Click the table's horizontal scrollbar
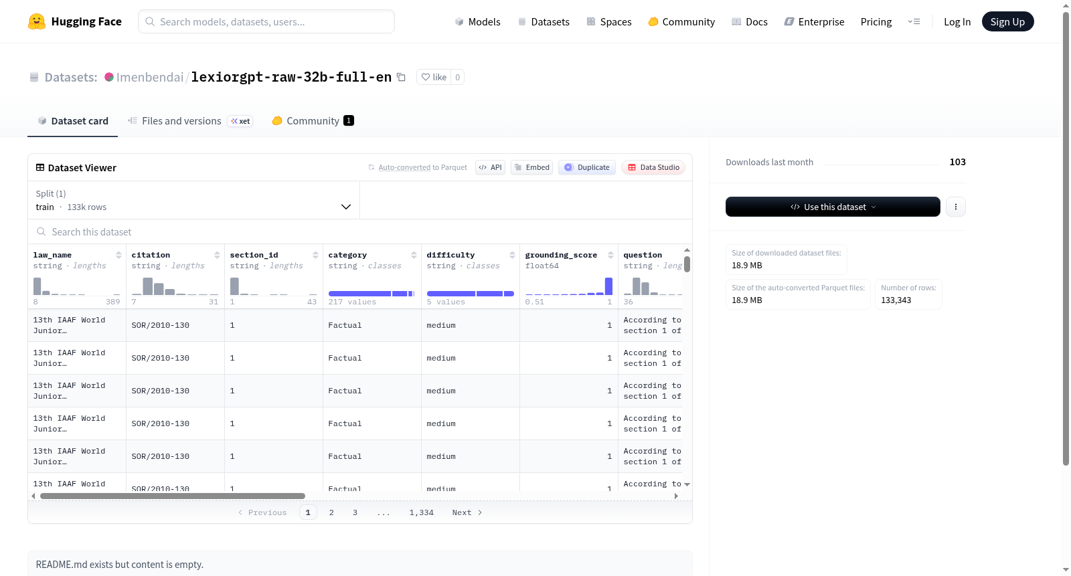The height and width of the screenshot is (576, 1071). point(173,496)
